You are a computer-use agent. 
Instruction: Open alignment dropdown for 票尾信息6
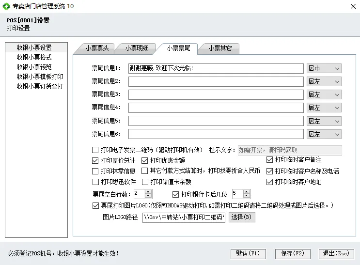[x=324, y=134]
